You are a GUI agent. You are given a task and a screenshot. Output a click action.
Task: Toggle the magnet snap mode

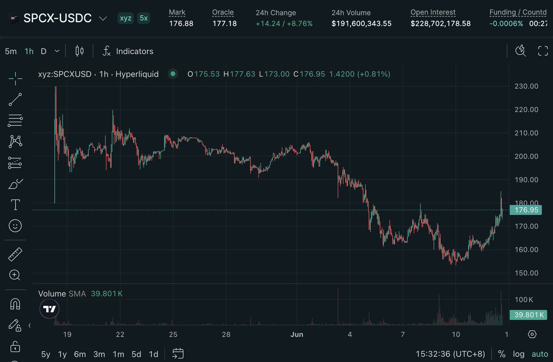click(x=15, y=304)
